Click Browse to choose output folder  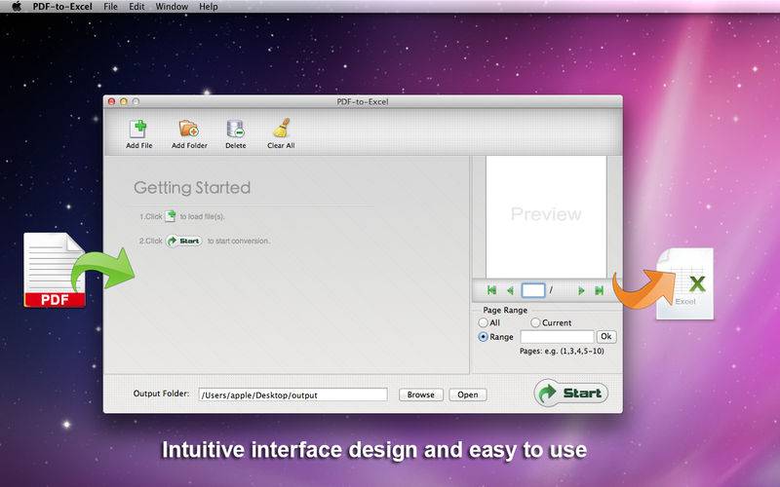[421, 394]
